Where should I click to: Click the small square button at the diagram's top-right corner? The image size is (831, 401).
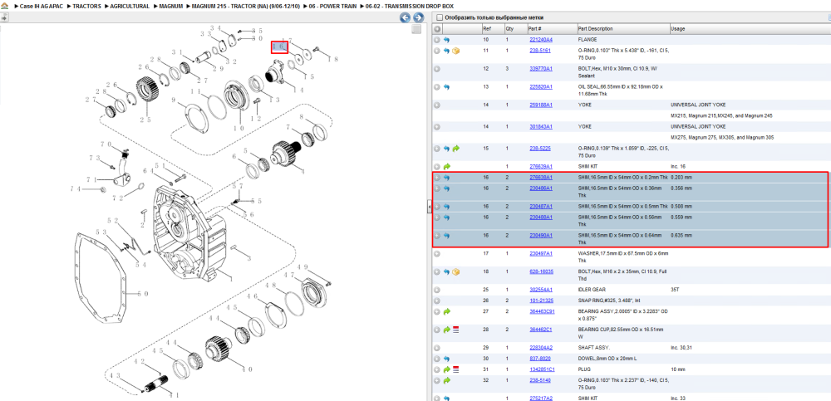pos(416,30)
